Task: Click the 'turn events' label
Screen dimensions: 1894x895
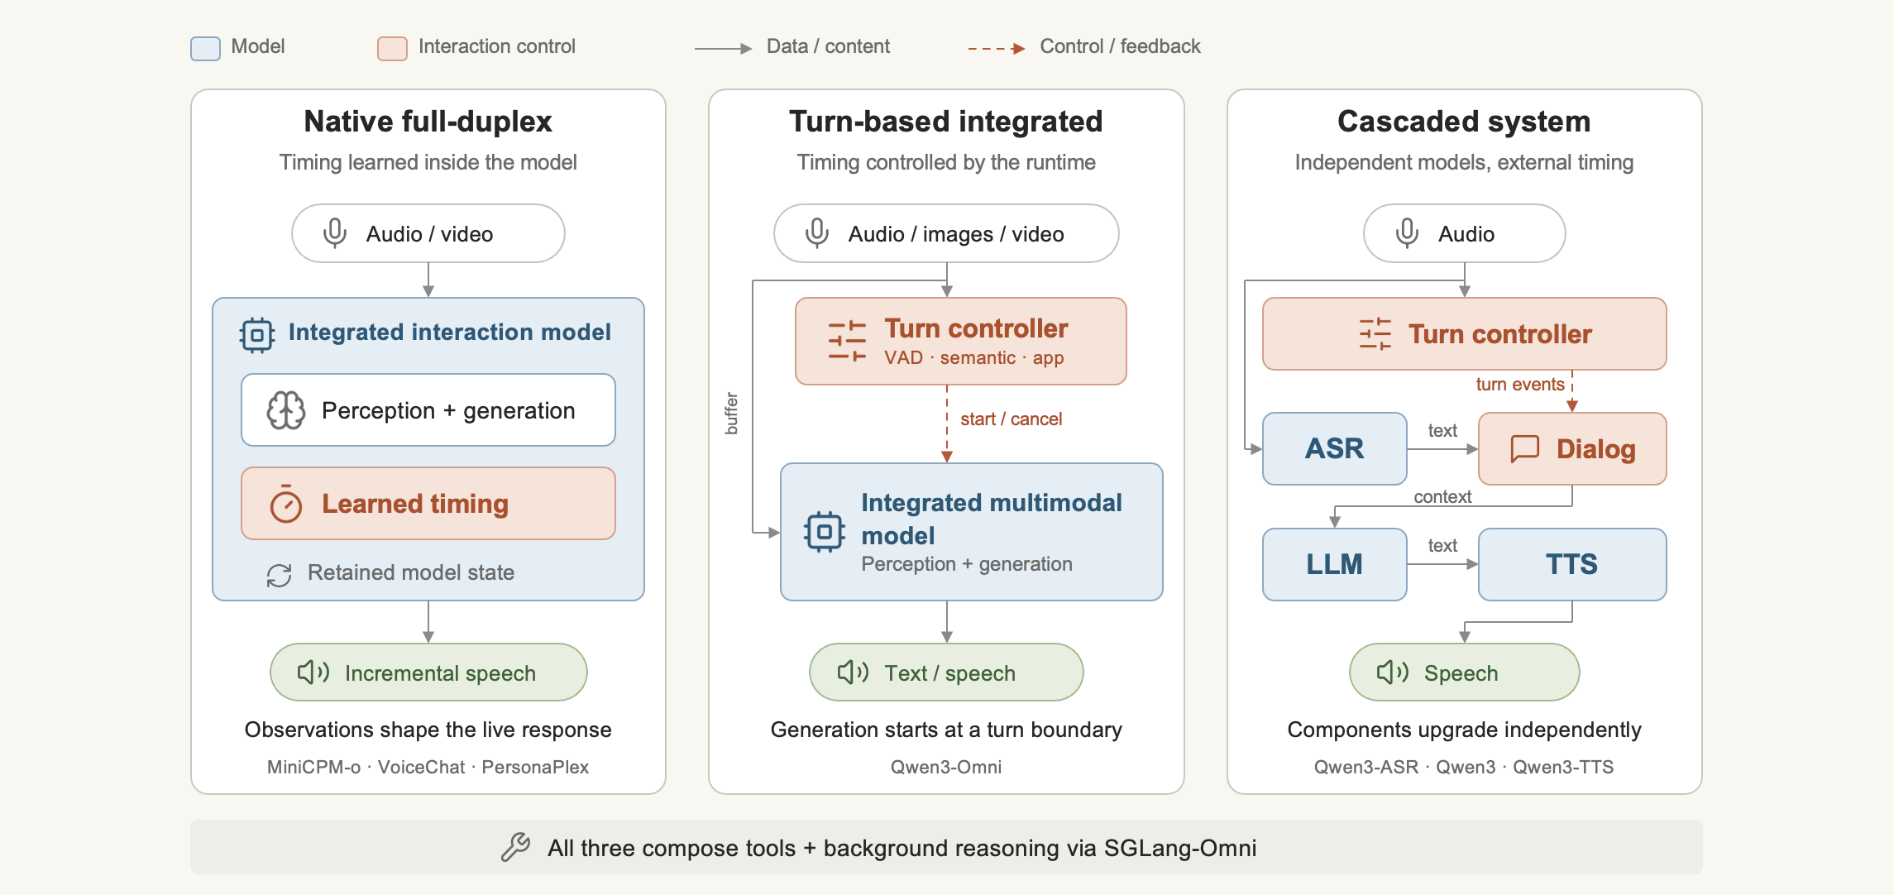Action: (x=1519, y=385)
